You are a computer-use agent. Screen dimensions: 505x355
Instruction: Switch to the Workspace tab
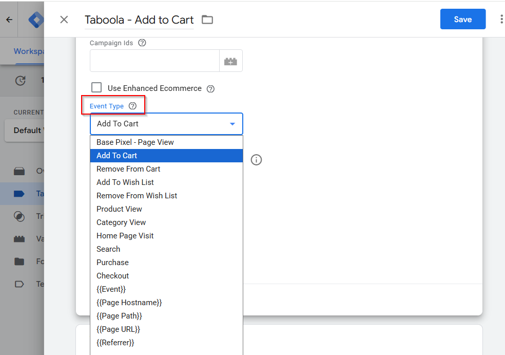(29, 51)
